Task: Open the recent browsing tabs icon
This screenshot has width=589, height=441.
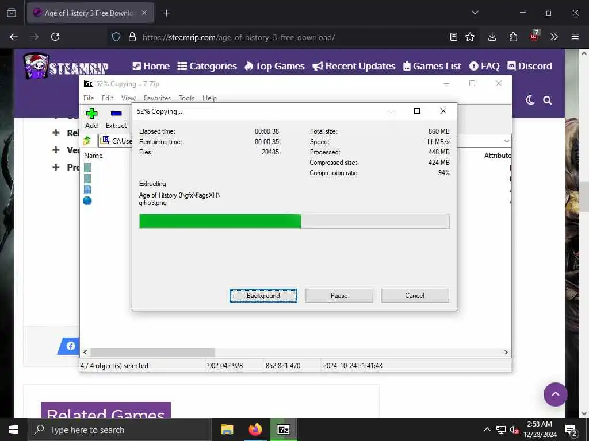Action: coord(12,13)
